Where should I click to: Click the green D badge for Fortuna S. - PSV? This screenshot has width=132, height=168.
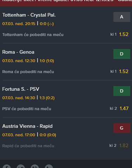(122, 91)
